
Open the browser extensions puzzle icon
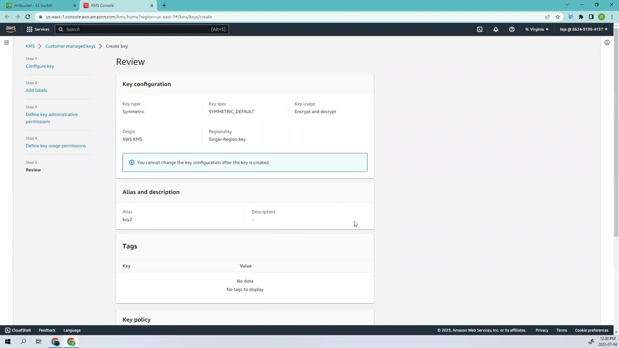[x=581, y=16]
